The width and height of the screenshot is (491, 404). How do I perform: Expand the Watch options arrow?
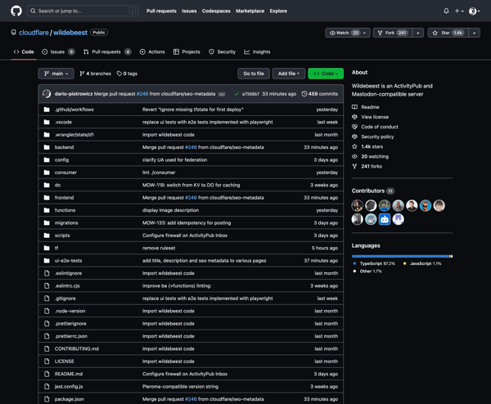365,33
